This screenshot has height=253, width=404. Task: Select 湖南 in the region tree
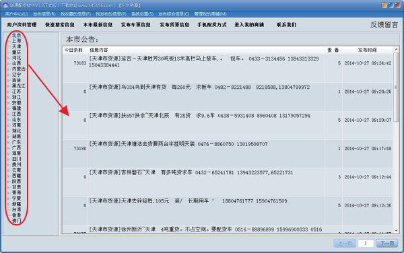tap(16, 137)
